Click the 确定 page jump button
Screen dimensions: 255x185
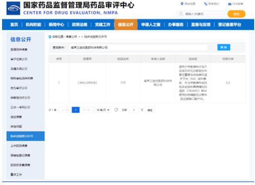tap(150, 110)
